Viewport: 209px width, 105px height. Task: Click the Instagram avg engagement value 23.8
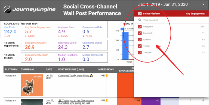click(202, 27)
